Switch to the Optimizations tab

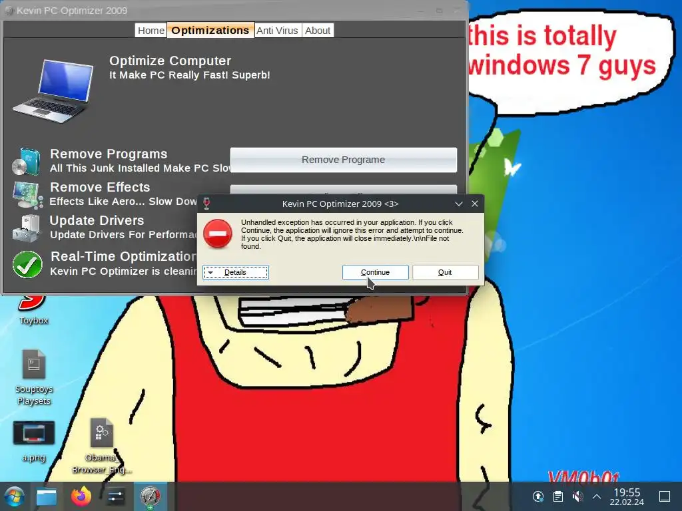210,30
